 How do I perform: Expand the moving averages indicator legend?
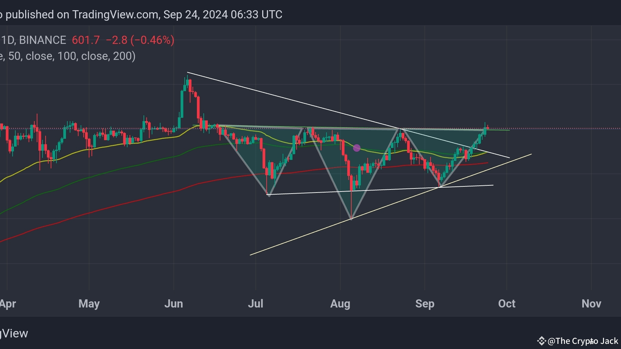point(68,56)
